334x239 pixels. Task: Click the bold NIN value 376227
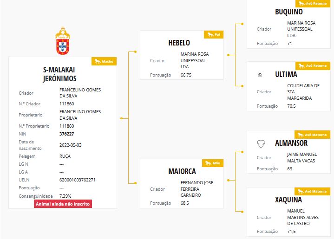pos(67,134)
